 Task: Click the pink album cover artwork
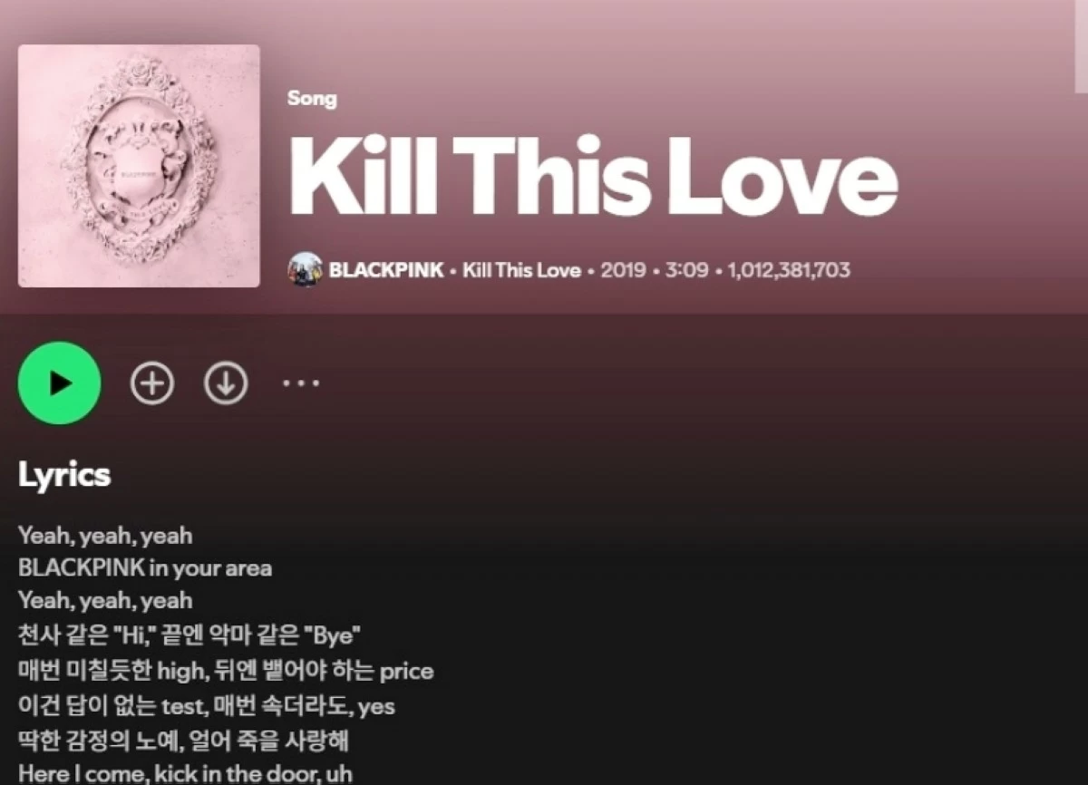point(139,166)
